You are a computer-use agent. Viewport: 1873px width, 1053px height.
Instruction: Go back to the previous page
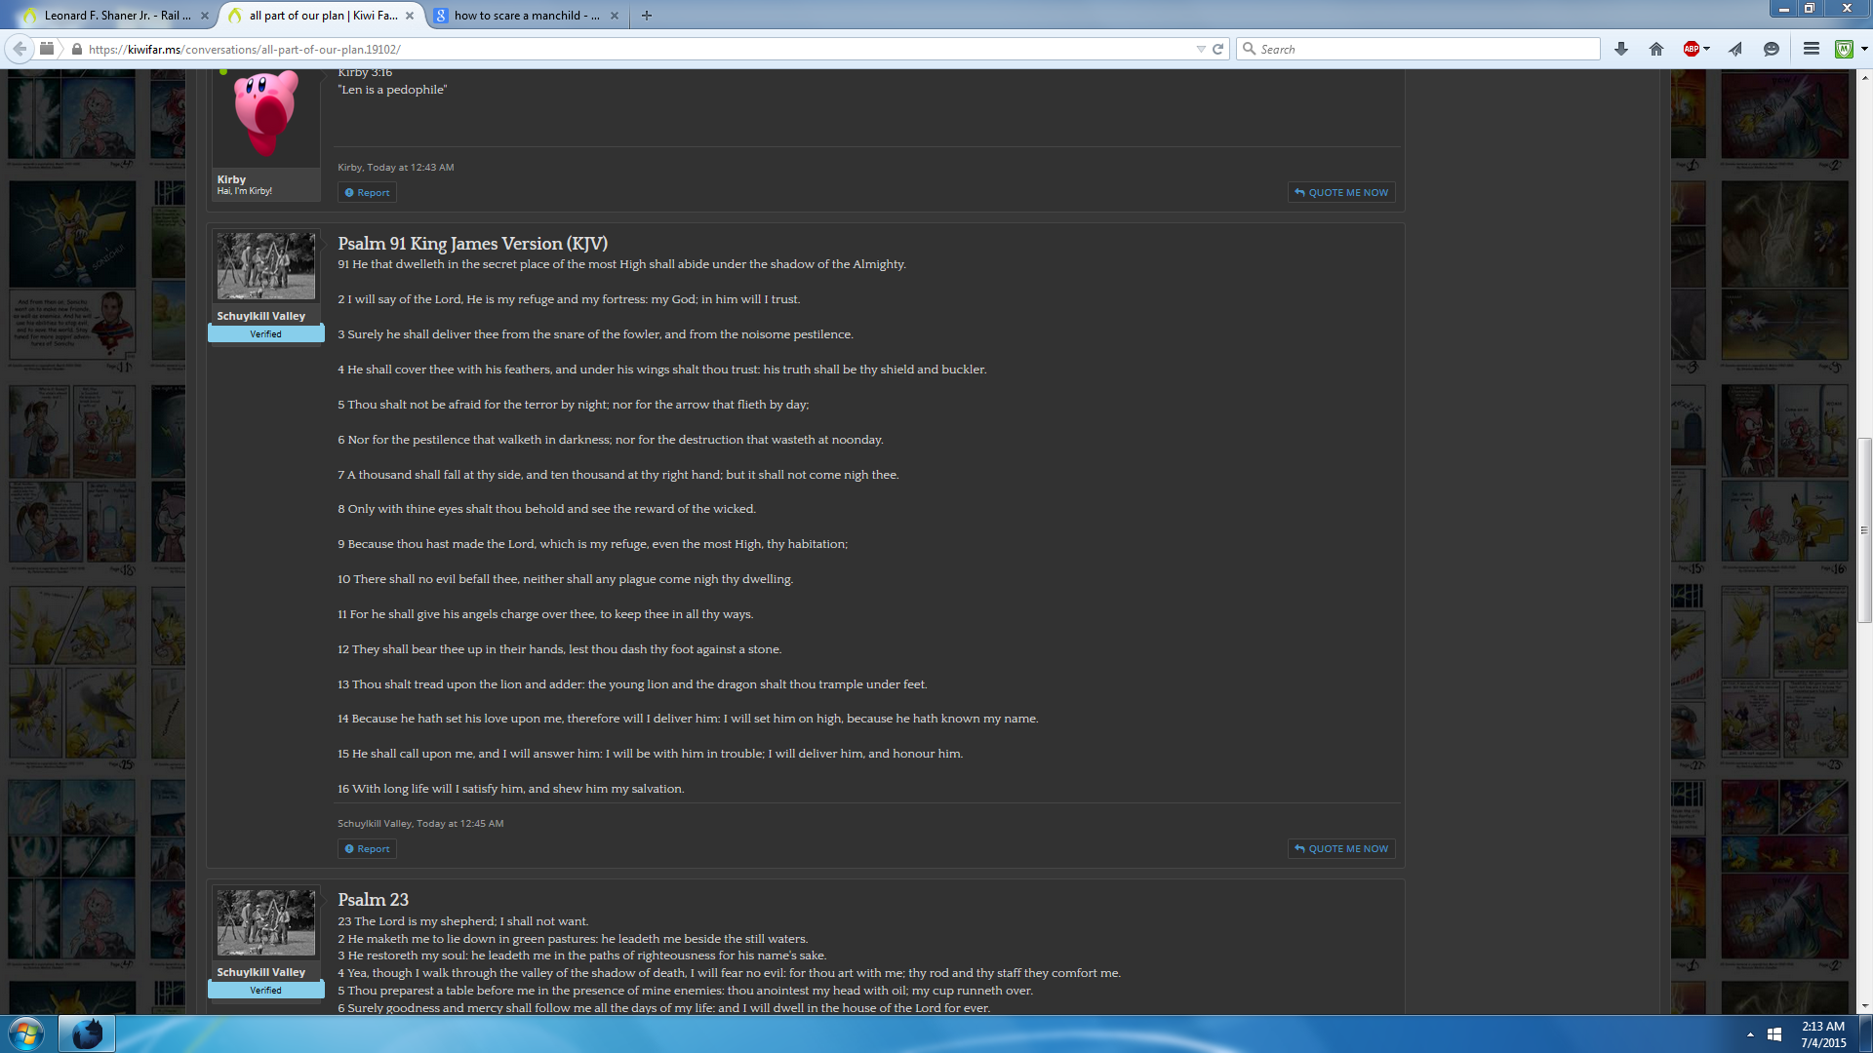[20, 49]
